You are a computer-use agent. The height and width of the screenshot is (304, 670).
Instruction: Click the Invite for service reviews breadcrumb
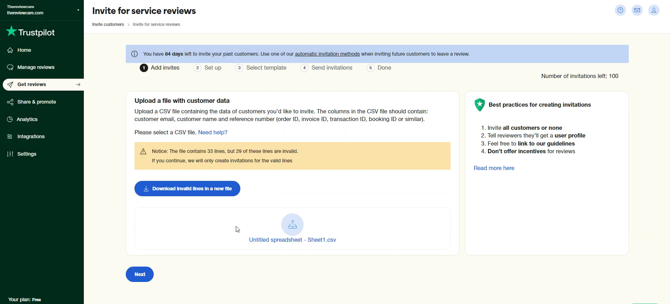(x=156, y=24)
